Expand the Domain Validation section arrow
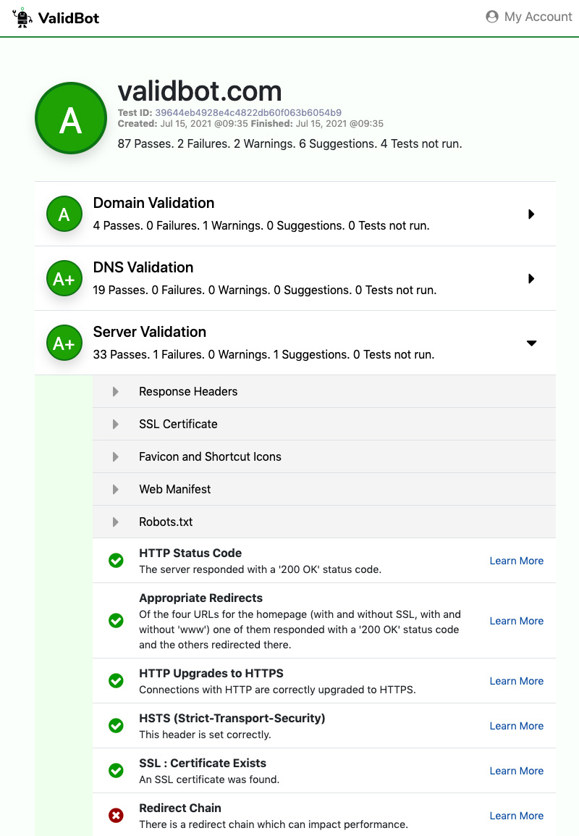Screen dimensions: 579x836 click(x=531, y=214)
